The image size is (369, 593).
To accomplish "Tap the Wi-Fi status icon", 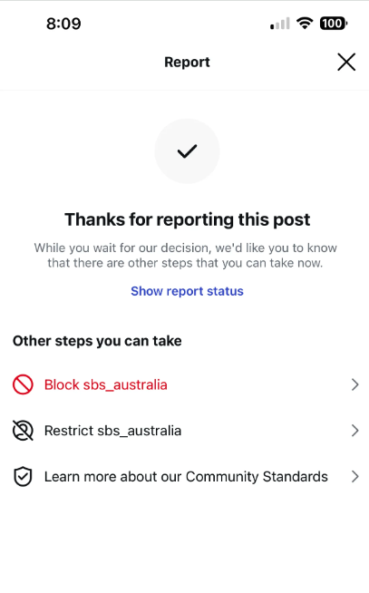I will click(305, 23).
